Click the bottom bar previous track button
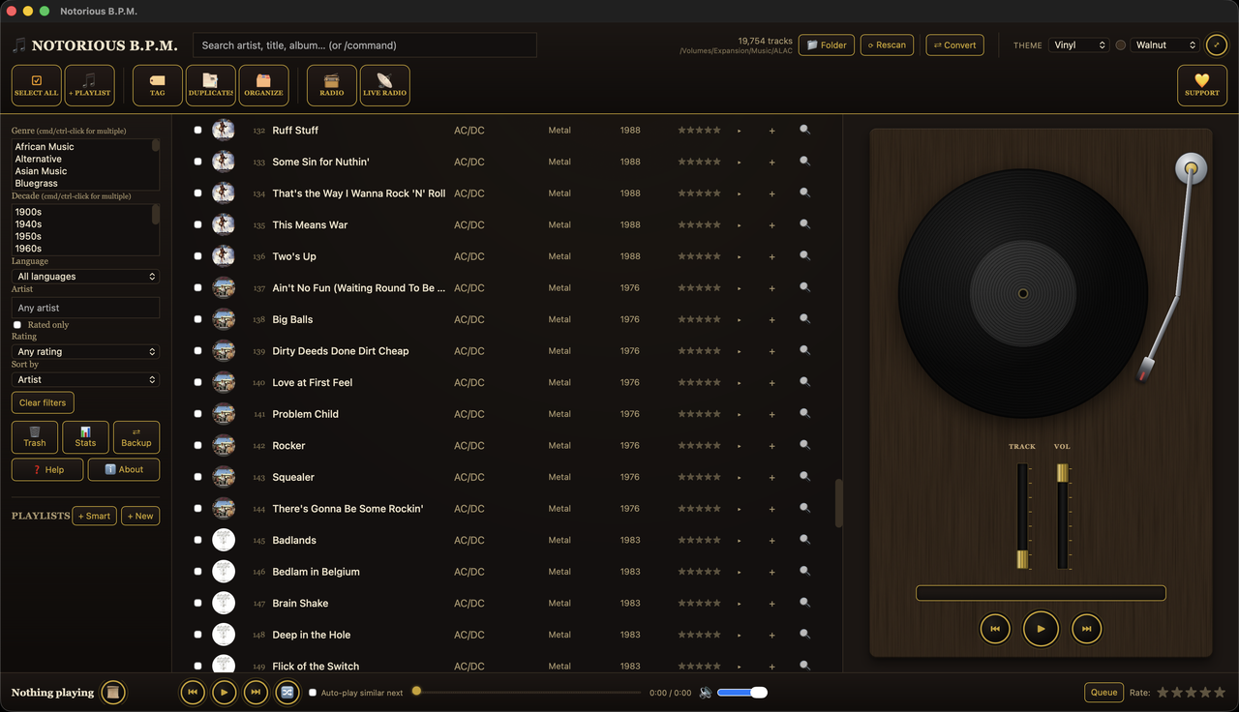This screenshot has height=712, width=1239. [x=193, y=692]
